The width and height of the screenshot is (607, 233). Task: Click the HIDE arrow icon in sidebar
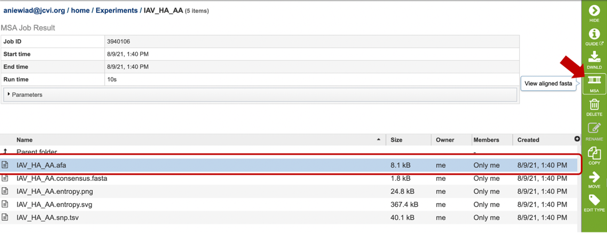tap(594, 11)
